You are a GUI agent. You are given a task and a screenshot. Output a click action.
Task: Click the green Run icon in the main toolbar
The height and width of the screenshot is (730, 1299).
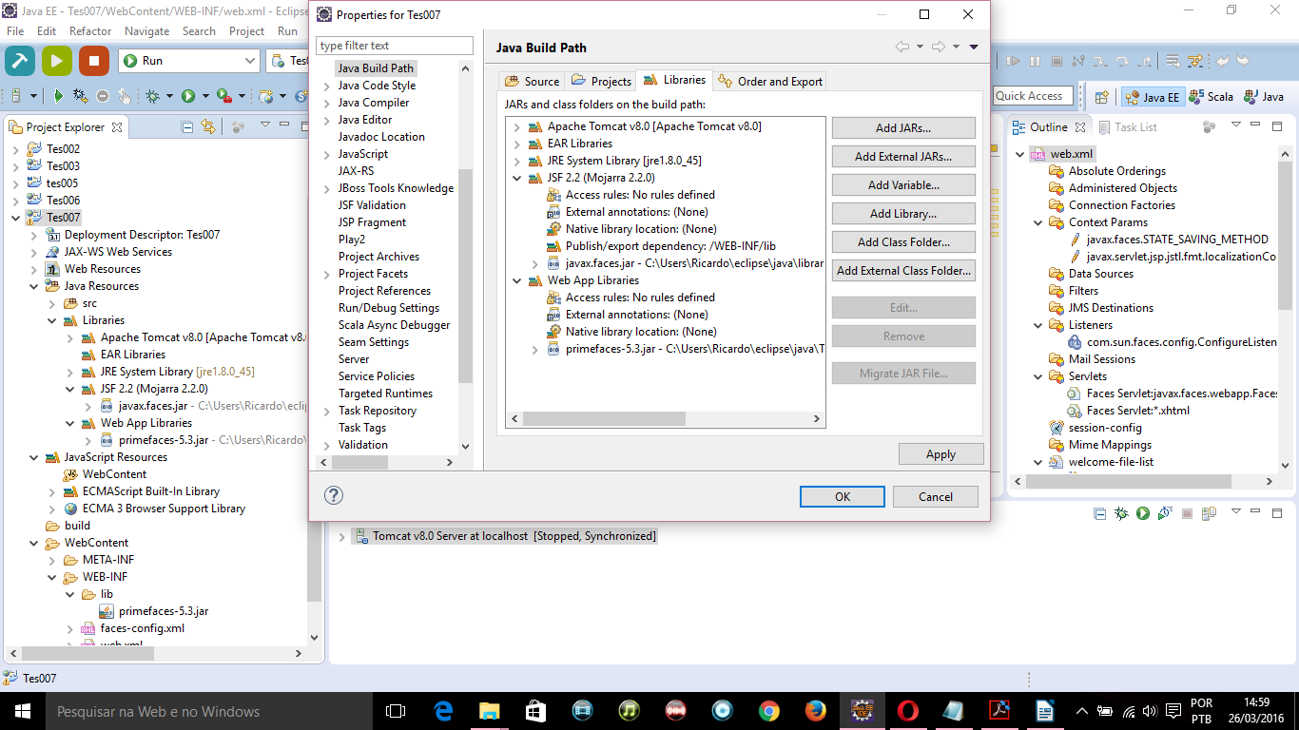coord(188,96)
